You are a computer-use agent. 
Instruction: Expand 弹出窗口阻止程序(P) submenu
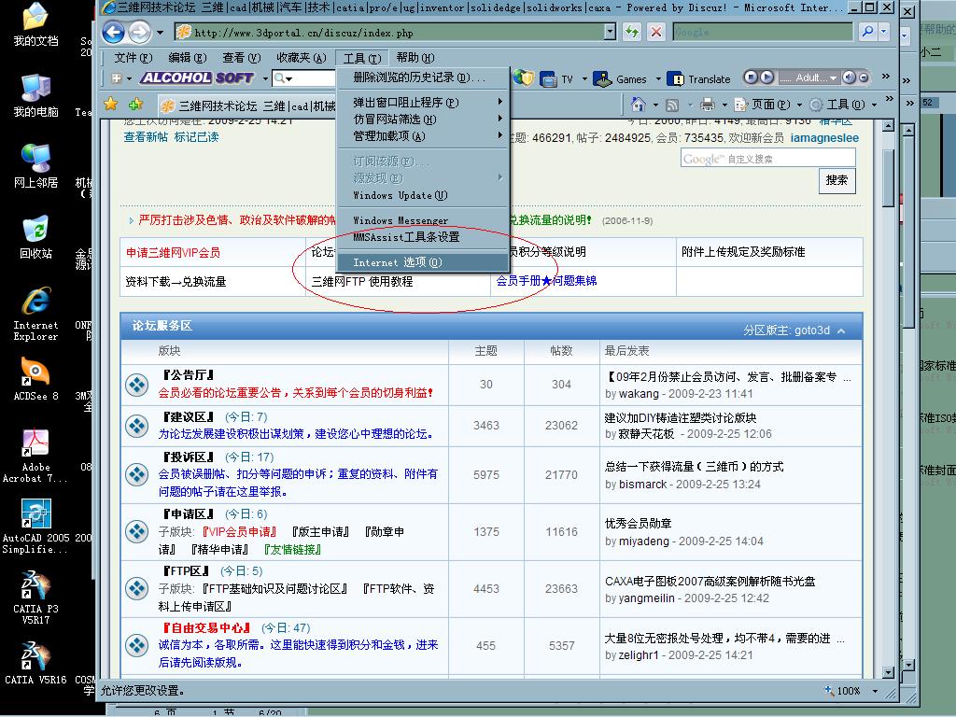tap(423, 103)
